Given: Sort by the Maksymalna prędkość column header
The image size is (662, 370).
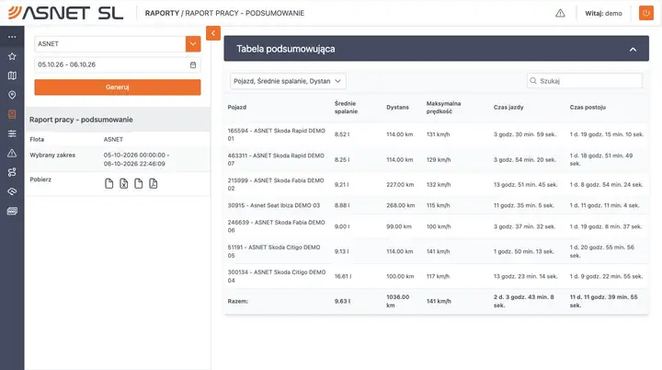Looking at the screenshot, I should [443, 108].
